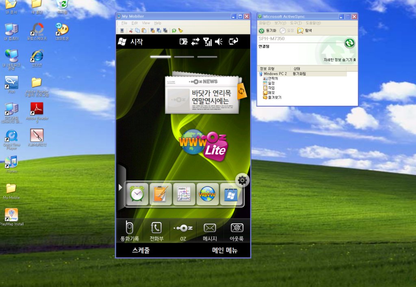Open the 아웃룩 Outlook shortcut
The image size is (416, 287).
pyautogui.click(x=237, y=231)
